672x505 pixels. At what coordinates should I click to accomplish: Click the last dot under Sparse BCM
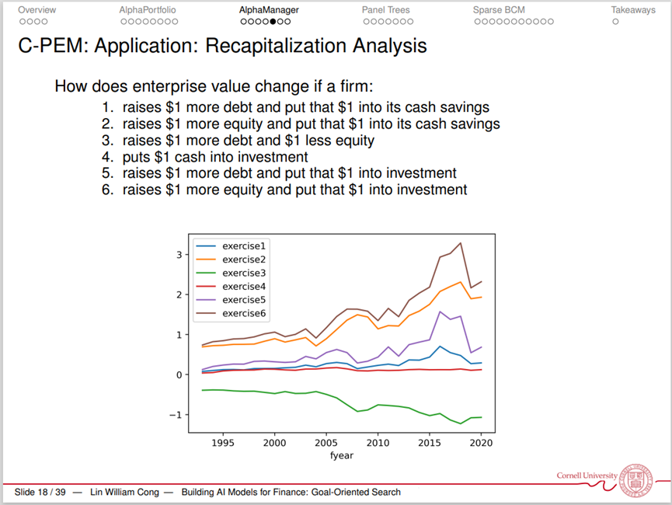point(549,22)
